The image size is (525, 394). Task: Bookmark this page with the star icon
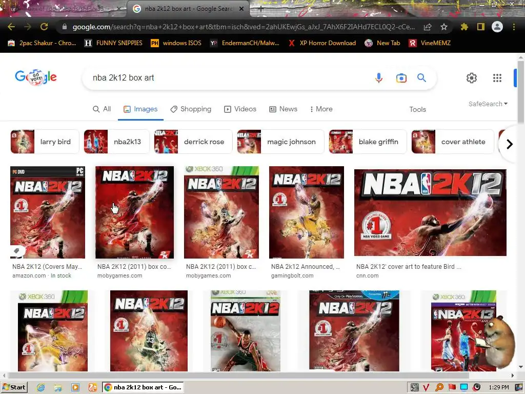click(444, 27)
